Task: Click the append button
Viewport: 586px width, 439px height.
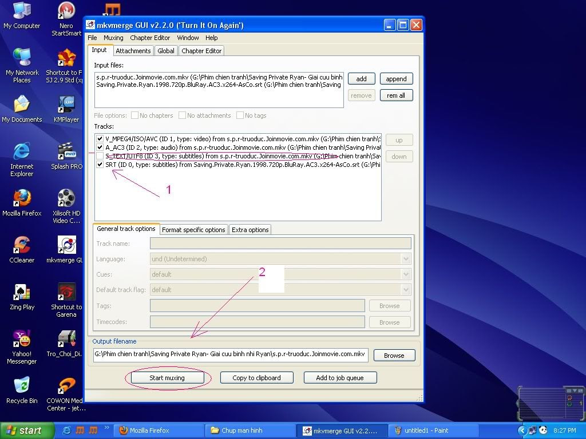Action: tap(396, 79)
